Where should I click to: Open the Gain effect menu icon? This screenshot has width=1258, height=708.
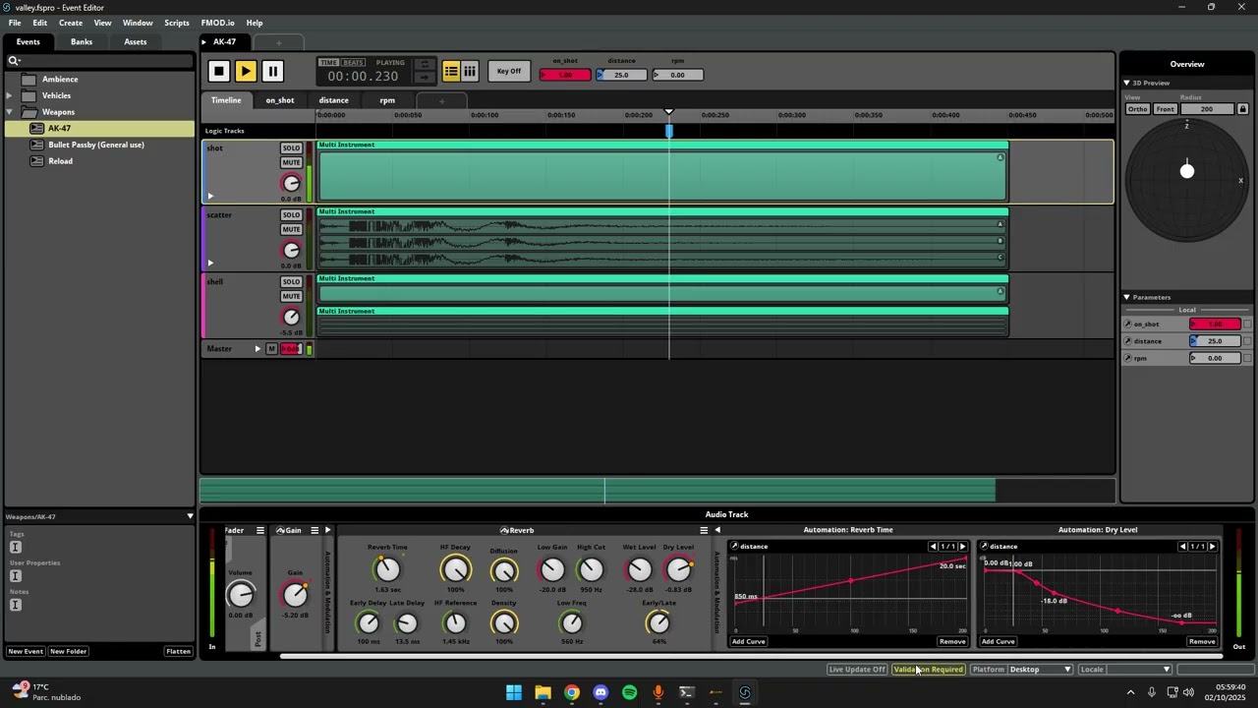314,531
